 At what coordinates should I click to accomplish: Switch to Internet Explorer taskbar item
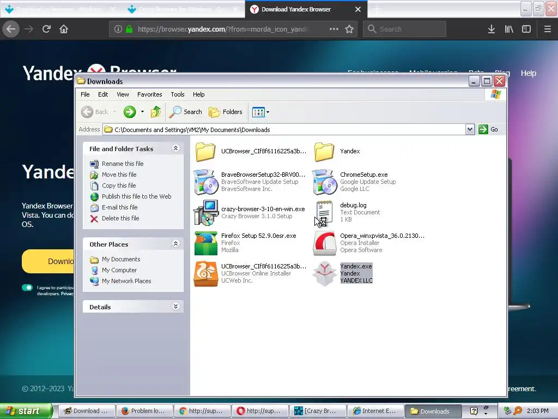[375, 411]
